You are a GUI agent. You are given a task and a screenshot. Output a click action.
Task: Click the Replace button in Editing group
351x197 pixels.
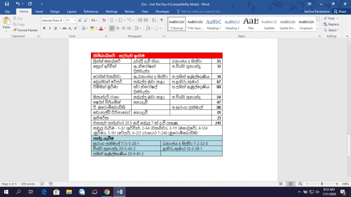coord(331,24)
